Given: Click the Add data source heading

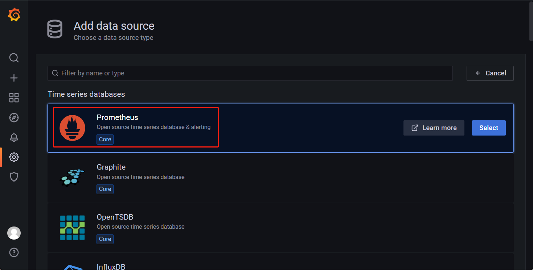Looking at the screenshot, I should coord(114,26).
